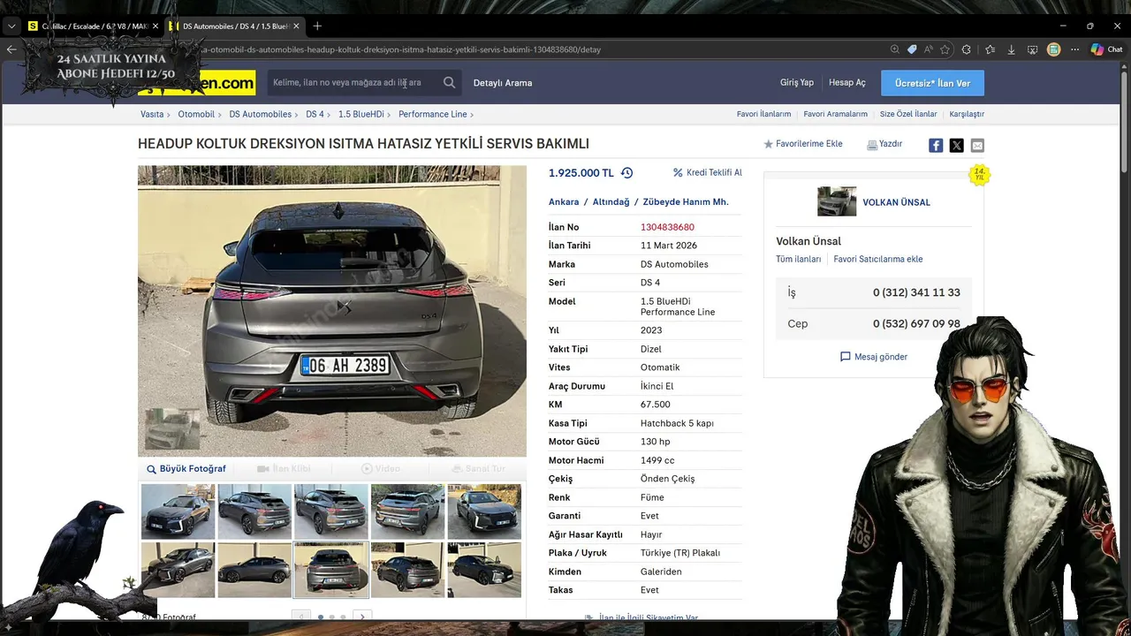Select first thumbnail, front-left car view
1131x636 pixels.
coord(178,511)
